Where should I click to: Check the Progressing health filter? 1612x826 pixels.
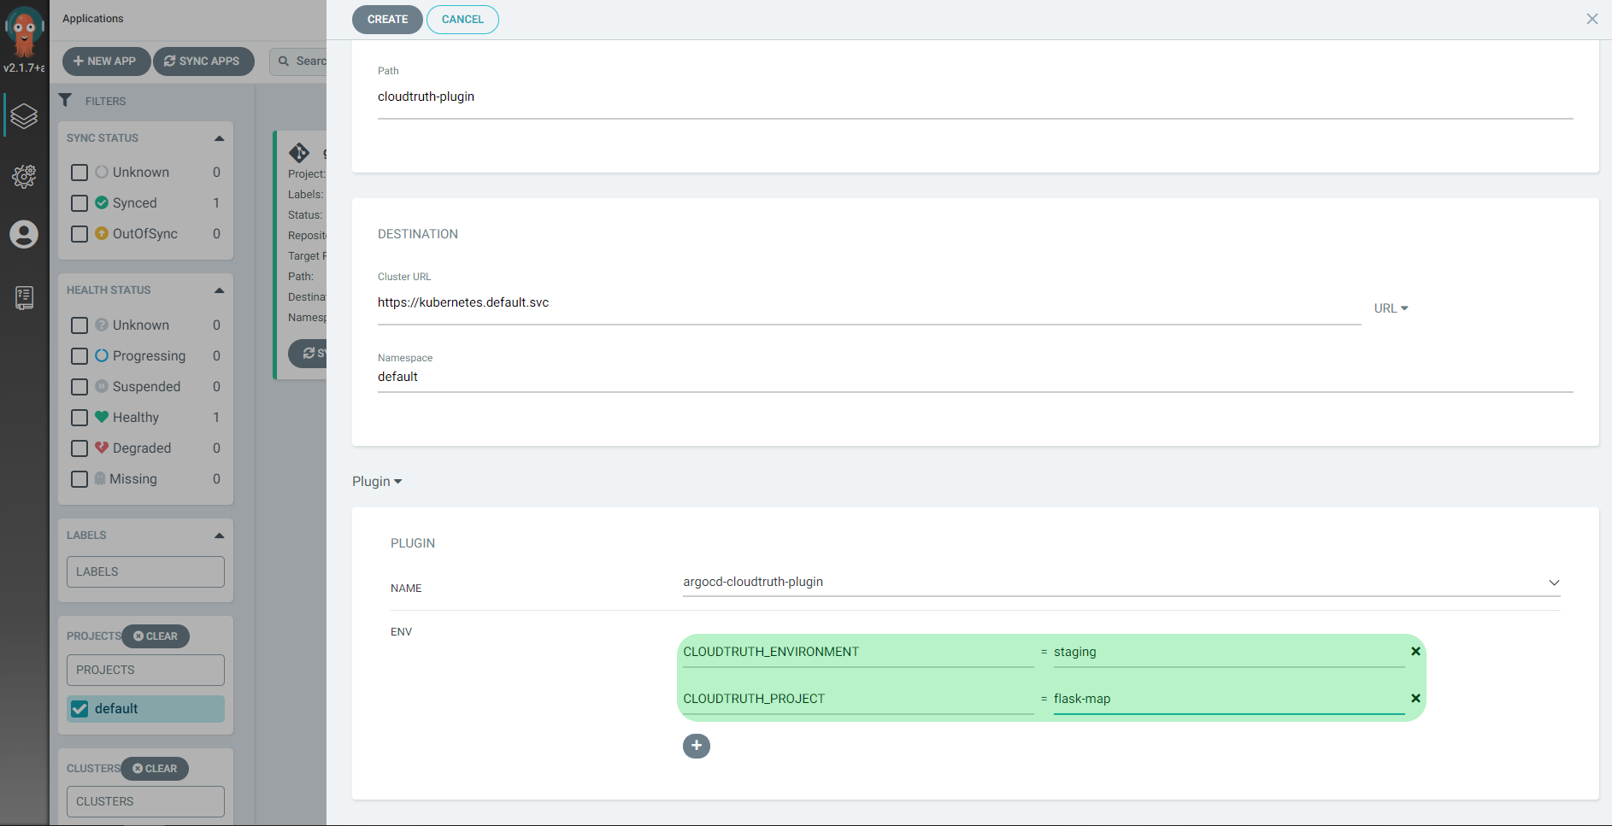coord(79,356)
